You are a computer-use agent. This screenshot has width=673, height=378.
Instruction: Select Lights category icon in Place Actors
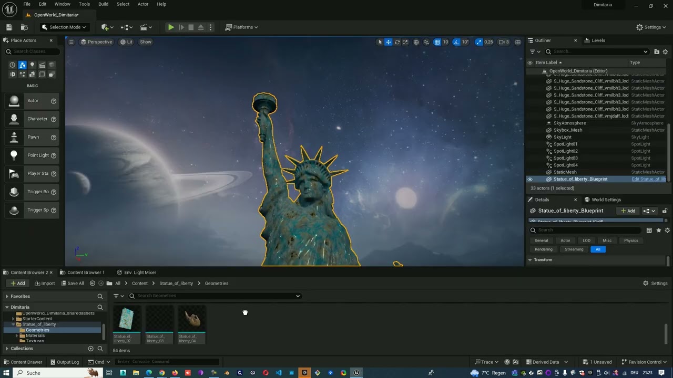pyautogui.click(x=32, y=65)
